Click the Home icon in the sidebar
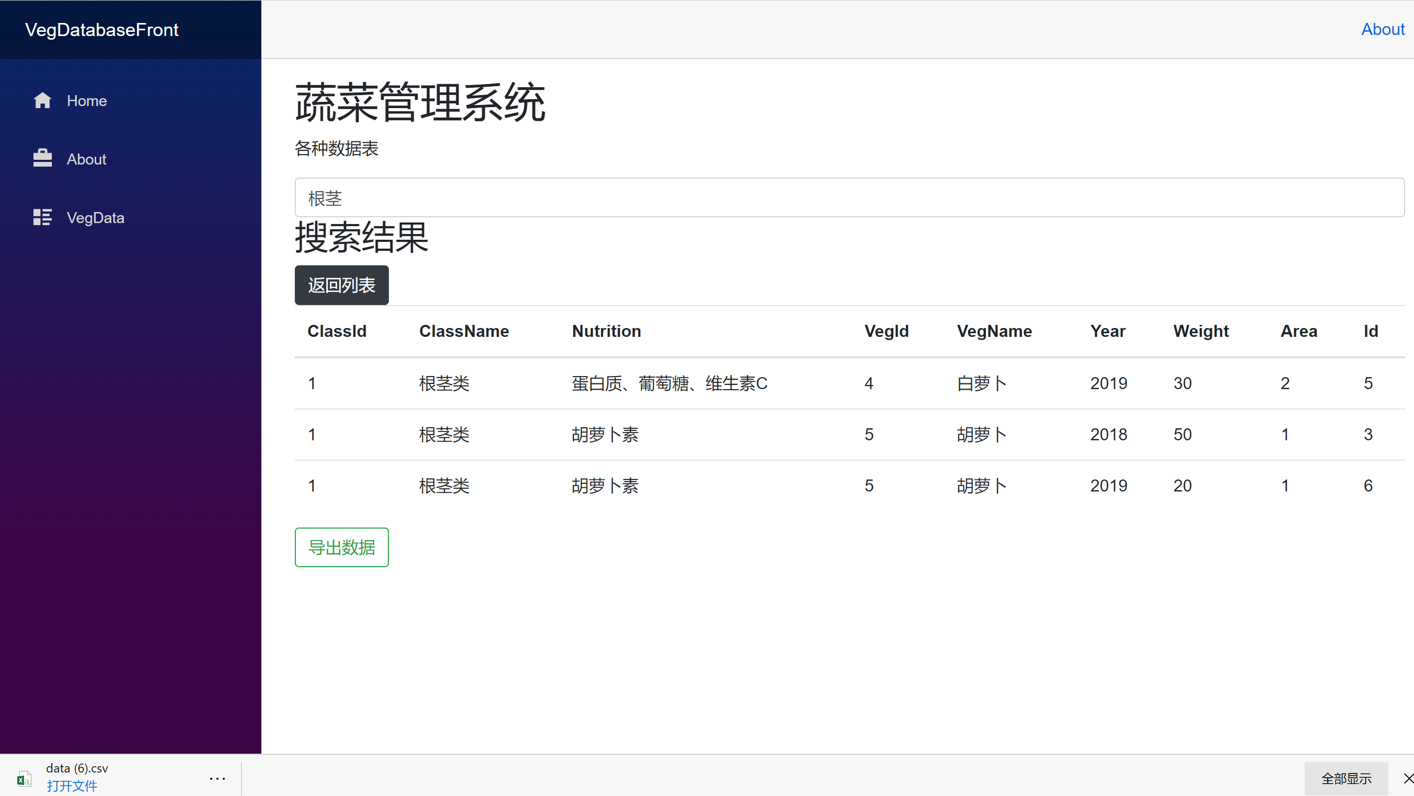Screen dimensions: 1414x796 (42, 100)
